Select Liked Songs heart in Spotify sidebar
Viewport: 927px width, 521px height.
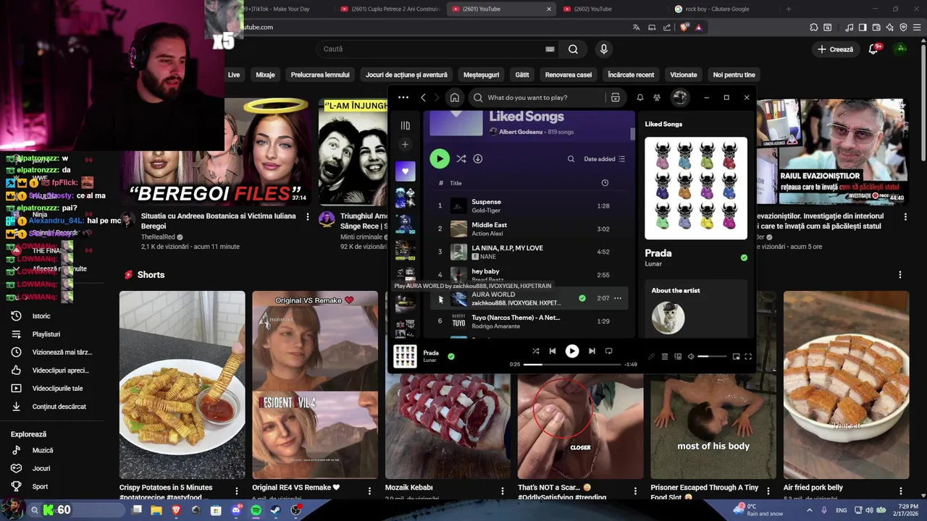click(405, 171)
